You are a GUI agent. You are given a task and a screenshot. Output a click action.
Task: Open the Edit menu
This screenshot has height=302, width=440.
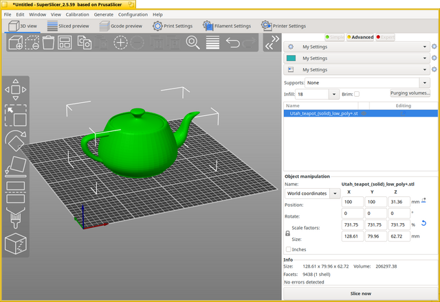click(20, 14)
